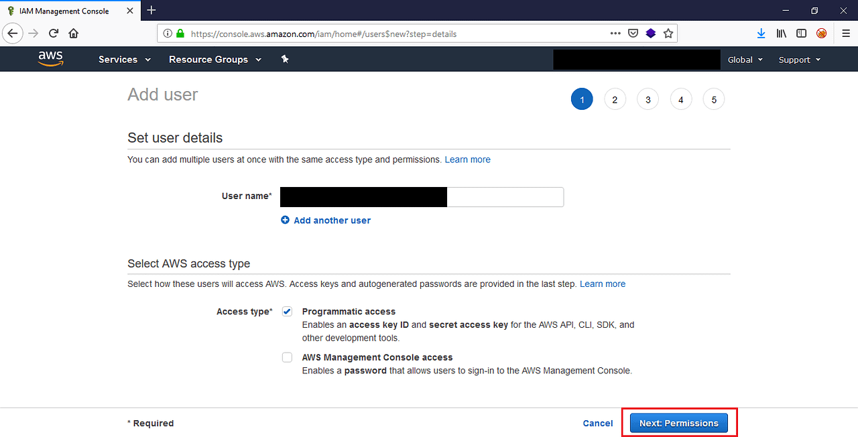Click the ad blocker extension icon
Image resolution: width=858 pixels, height=437 pixels.
pos(821,33)
